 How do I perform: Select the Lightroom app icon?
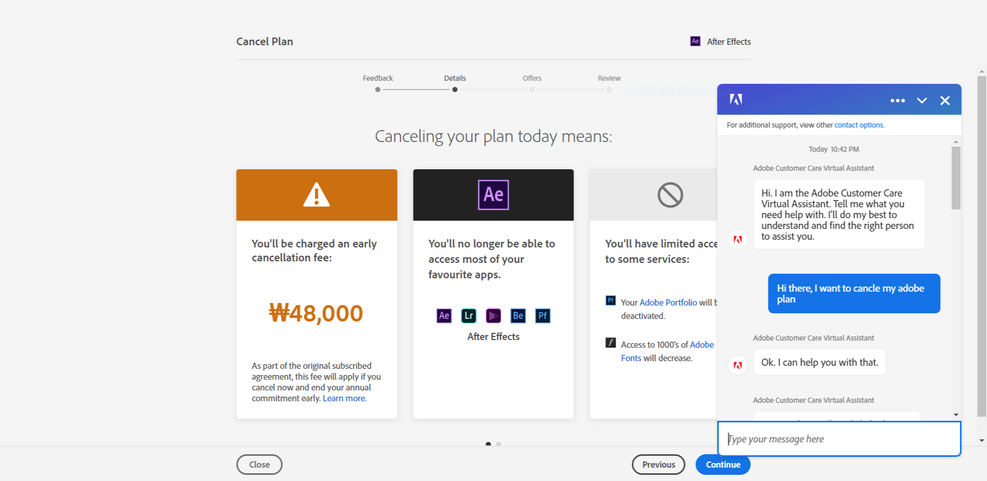tap(469, 315)
